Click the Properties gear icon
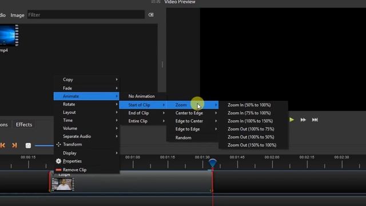 (x=58, y=161)
